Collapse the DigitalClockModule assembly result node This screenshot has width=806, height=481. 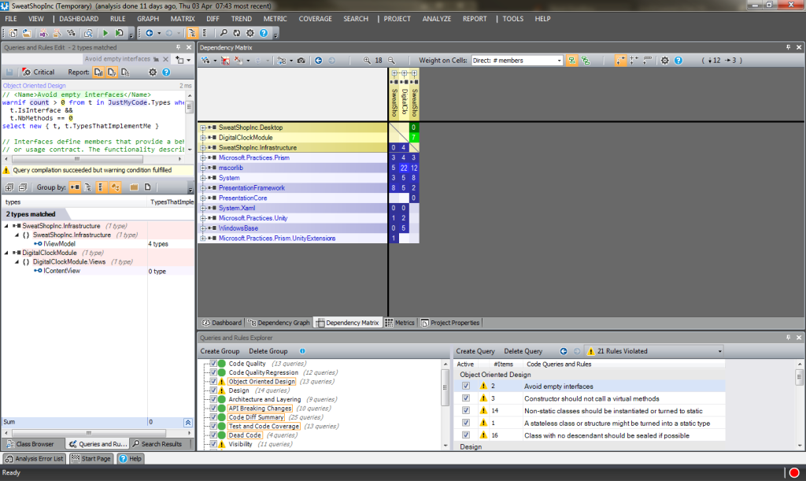pos(6,253)
